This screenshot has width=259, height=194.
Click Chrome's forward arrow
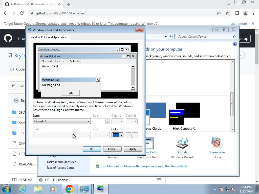[14, 13]
